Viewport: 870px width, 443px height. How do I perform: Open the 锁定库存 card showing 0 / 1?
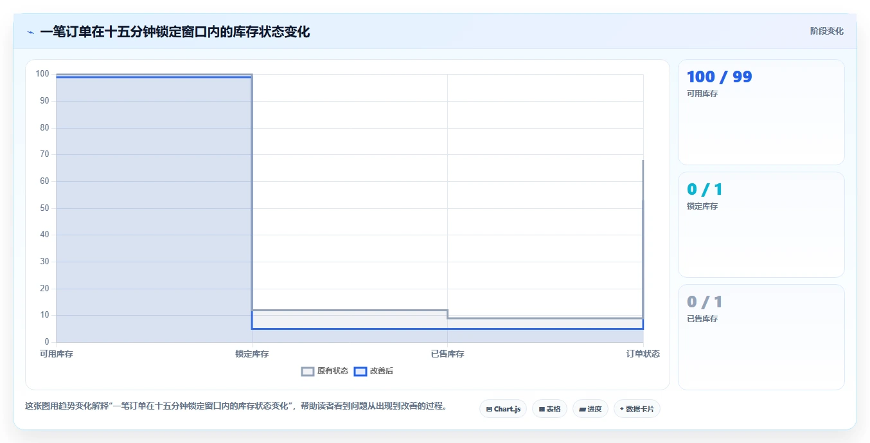761,224
